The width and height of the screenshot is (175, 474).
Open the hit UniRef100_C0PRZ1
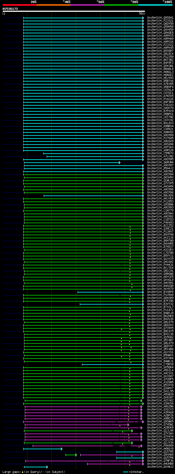(x=160, y=129)
